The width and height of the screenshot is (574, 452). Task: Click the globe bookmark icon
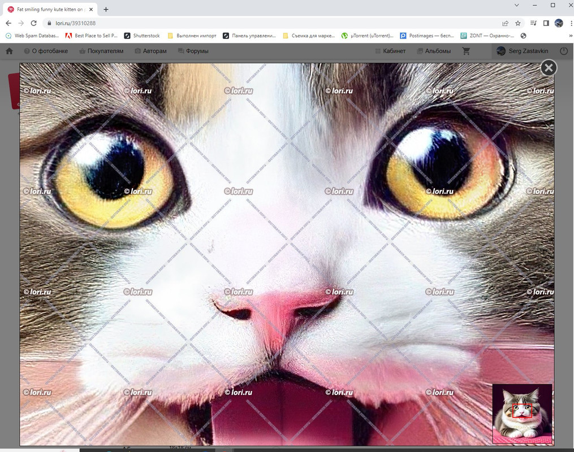pos(524,36)
